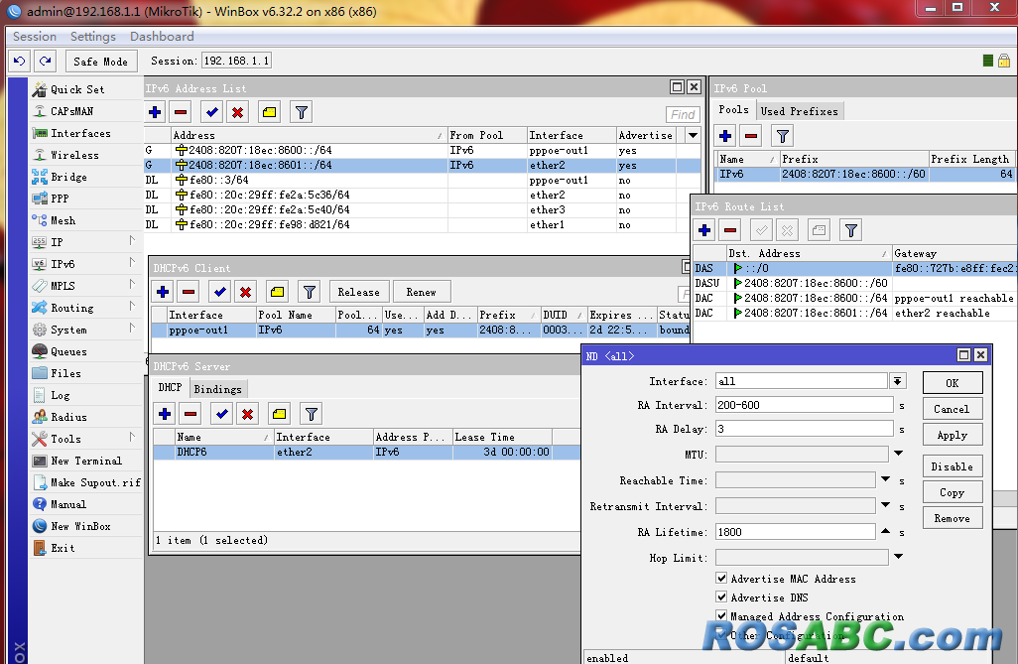Collapse the RA Lifetime field arrow
The image size is (1018, 664).
coord(886,531)
